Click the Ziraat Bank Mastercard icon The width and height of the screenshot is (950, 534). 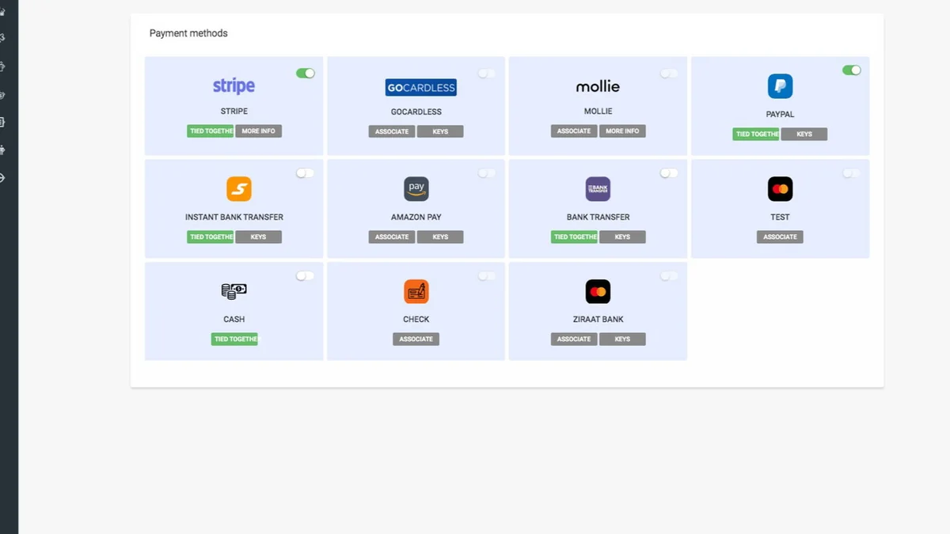[598, 292]
